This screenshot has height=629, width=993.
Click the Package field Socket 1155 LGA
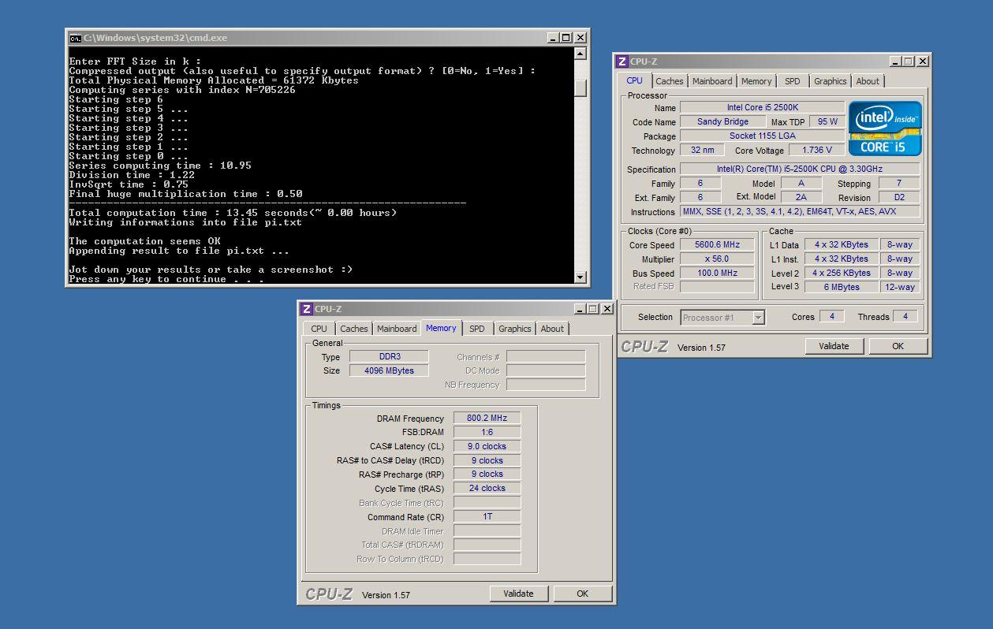(762, 136)
